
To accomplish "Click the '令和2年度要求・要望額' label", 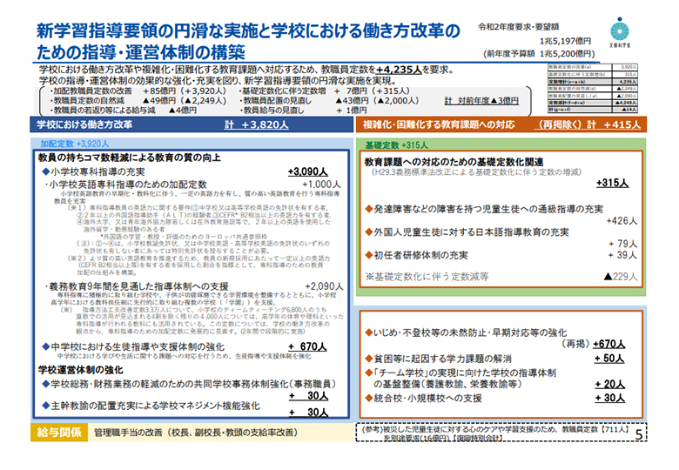I will tap(518, 27).
